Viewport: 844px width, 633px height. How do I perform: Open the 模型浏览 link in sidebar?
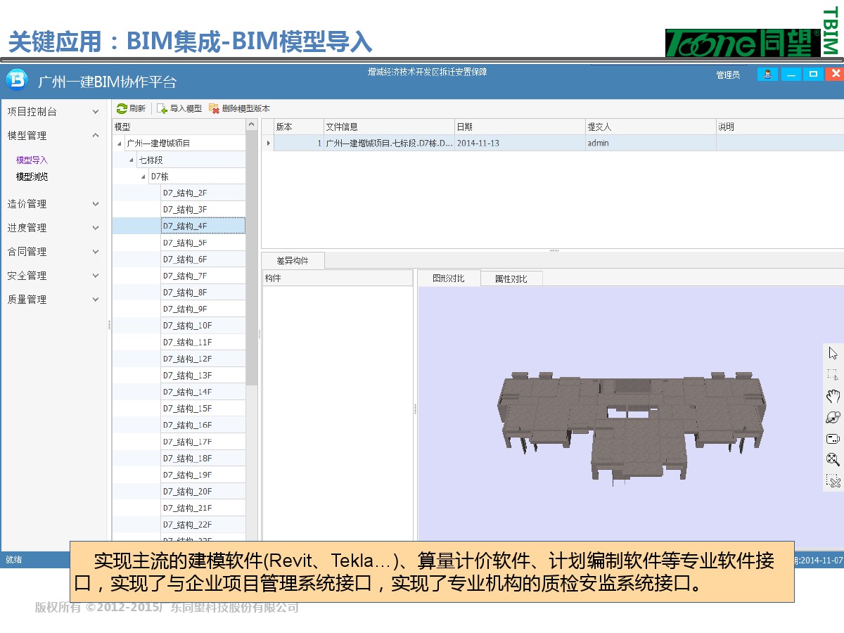coord(32,177)
